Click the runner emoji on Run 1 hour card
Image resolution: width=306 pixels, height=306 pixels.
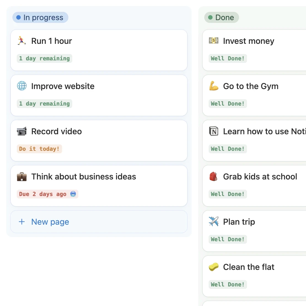22,41
